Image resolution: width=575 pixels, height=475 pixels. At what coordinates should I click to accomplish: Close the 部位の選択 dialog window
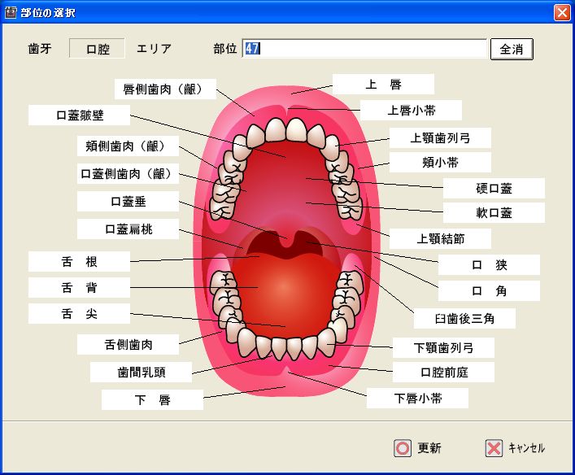(562, 12)
